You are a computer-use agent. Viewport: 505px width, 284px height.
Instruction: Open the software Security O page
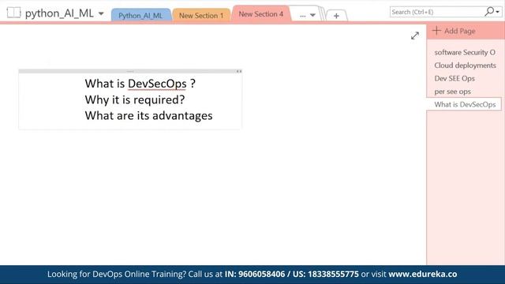(465, 52)
